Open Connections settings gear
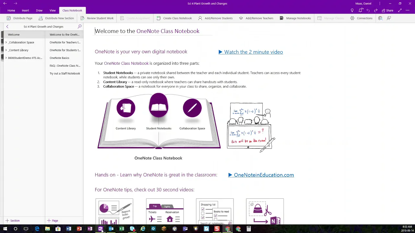 [361, 18]
